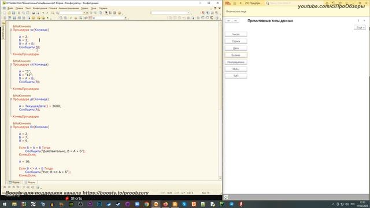Open Firefox from the taskbar

pyautogui.click(x=165, y=204)
